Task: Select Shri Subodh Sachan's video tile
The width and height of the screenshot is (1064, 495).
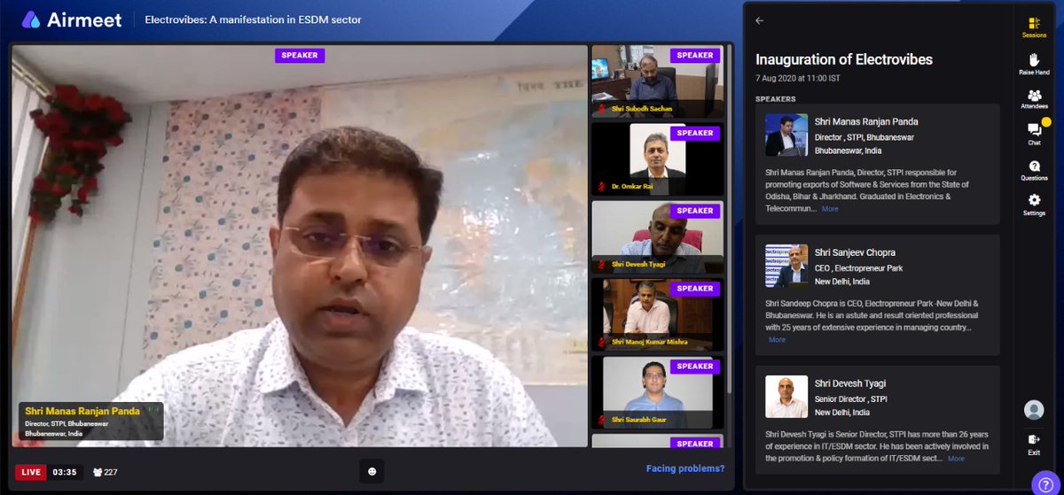Action: point(658,81)
